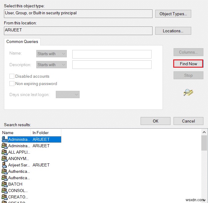Open the Name Starts with dropdown
The image size is (208, 203).
point(52,54)
